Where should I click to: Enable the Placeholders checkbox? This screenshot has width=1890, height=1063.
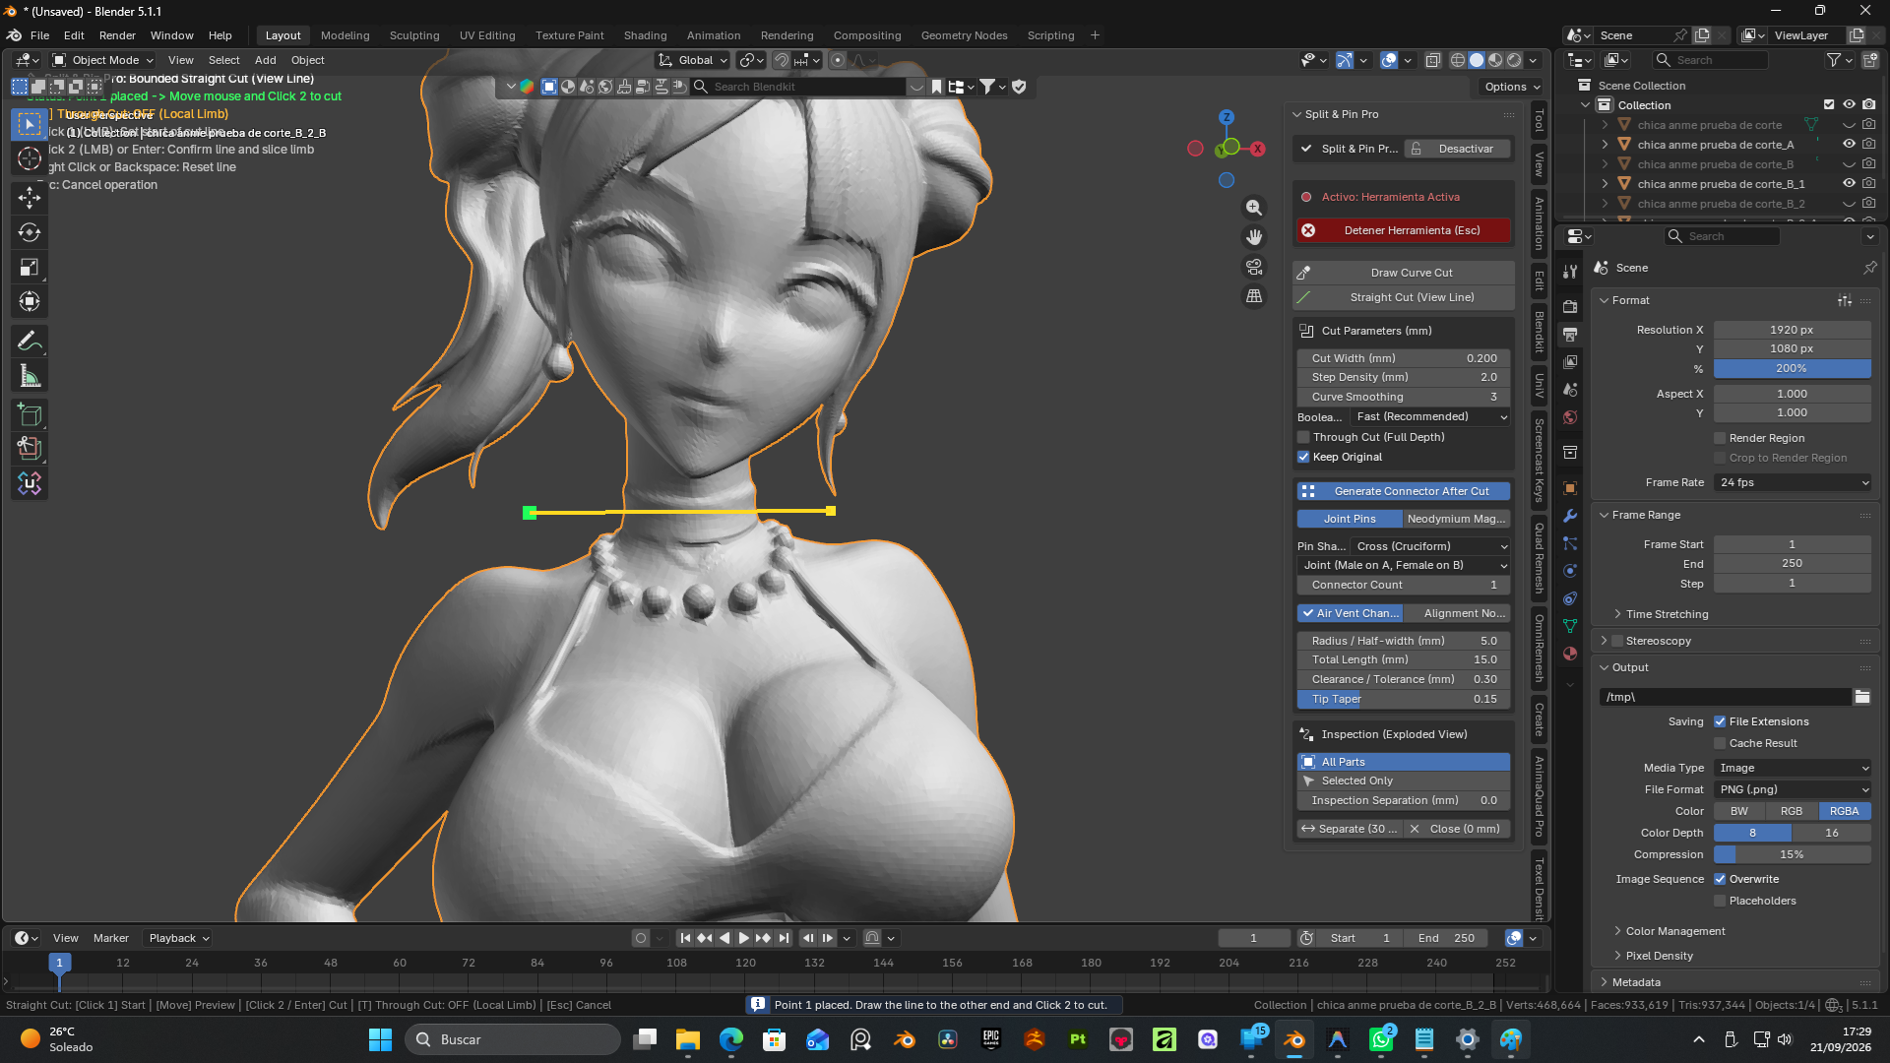1720,901
